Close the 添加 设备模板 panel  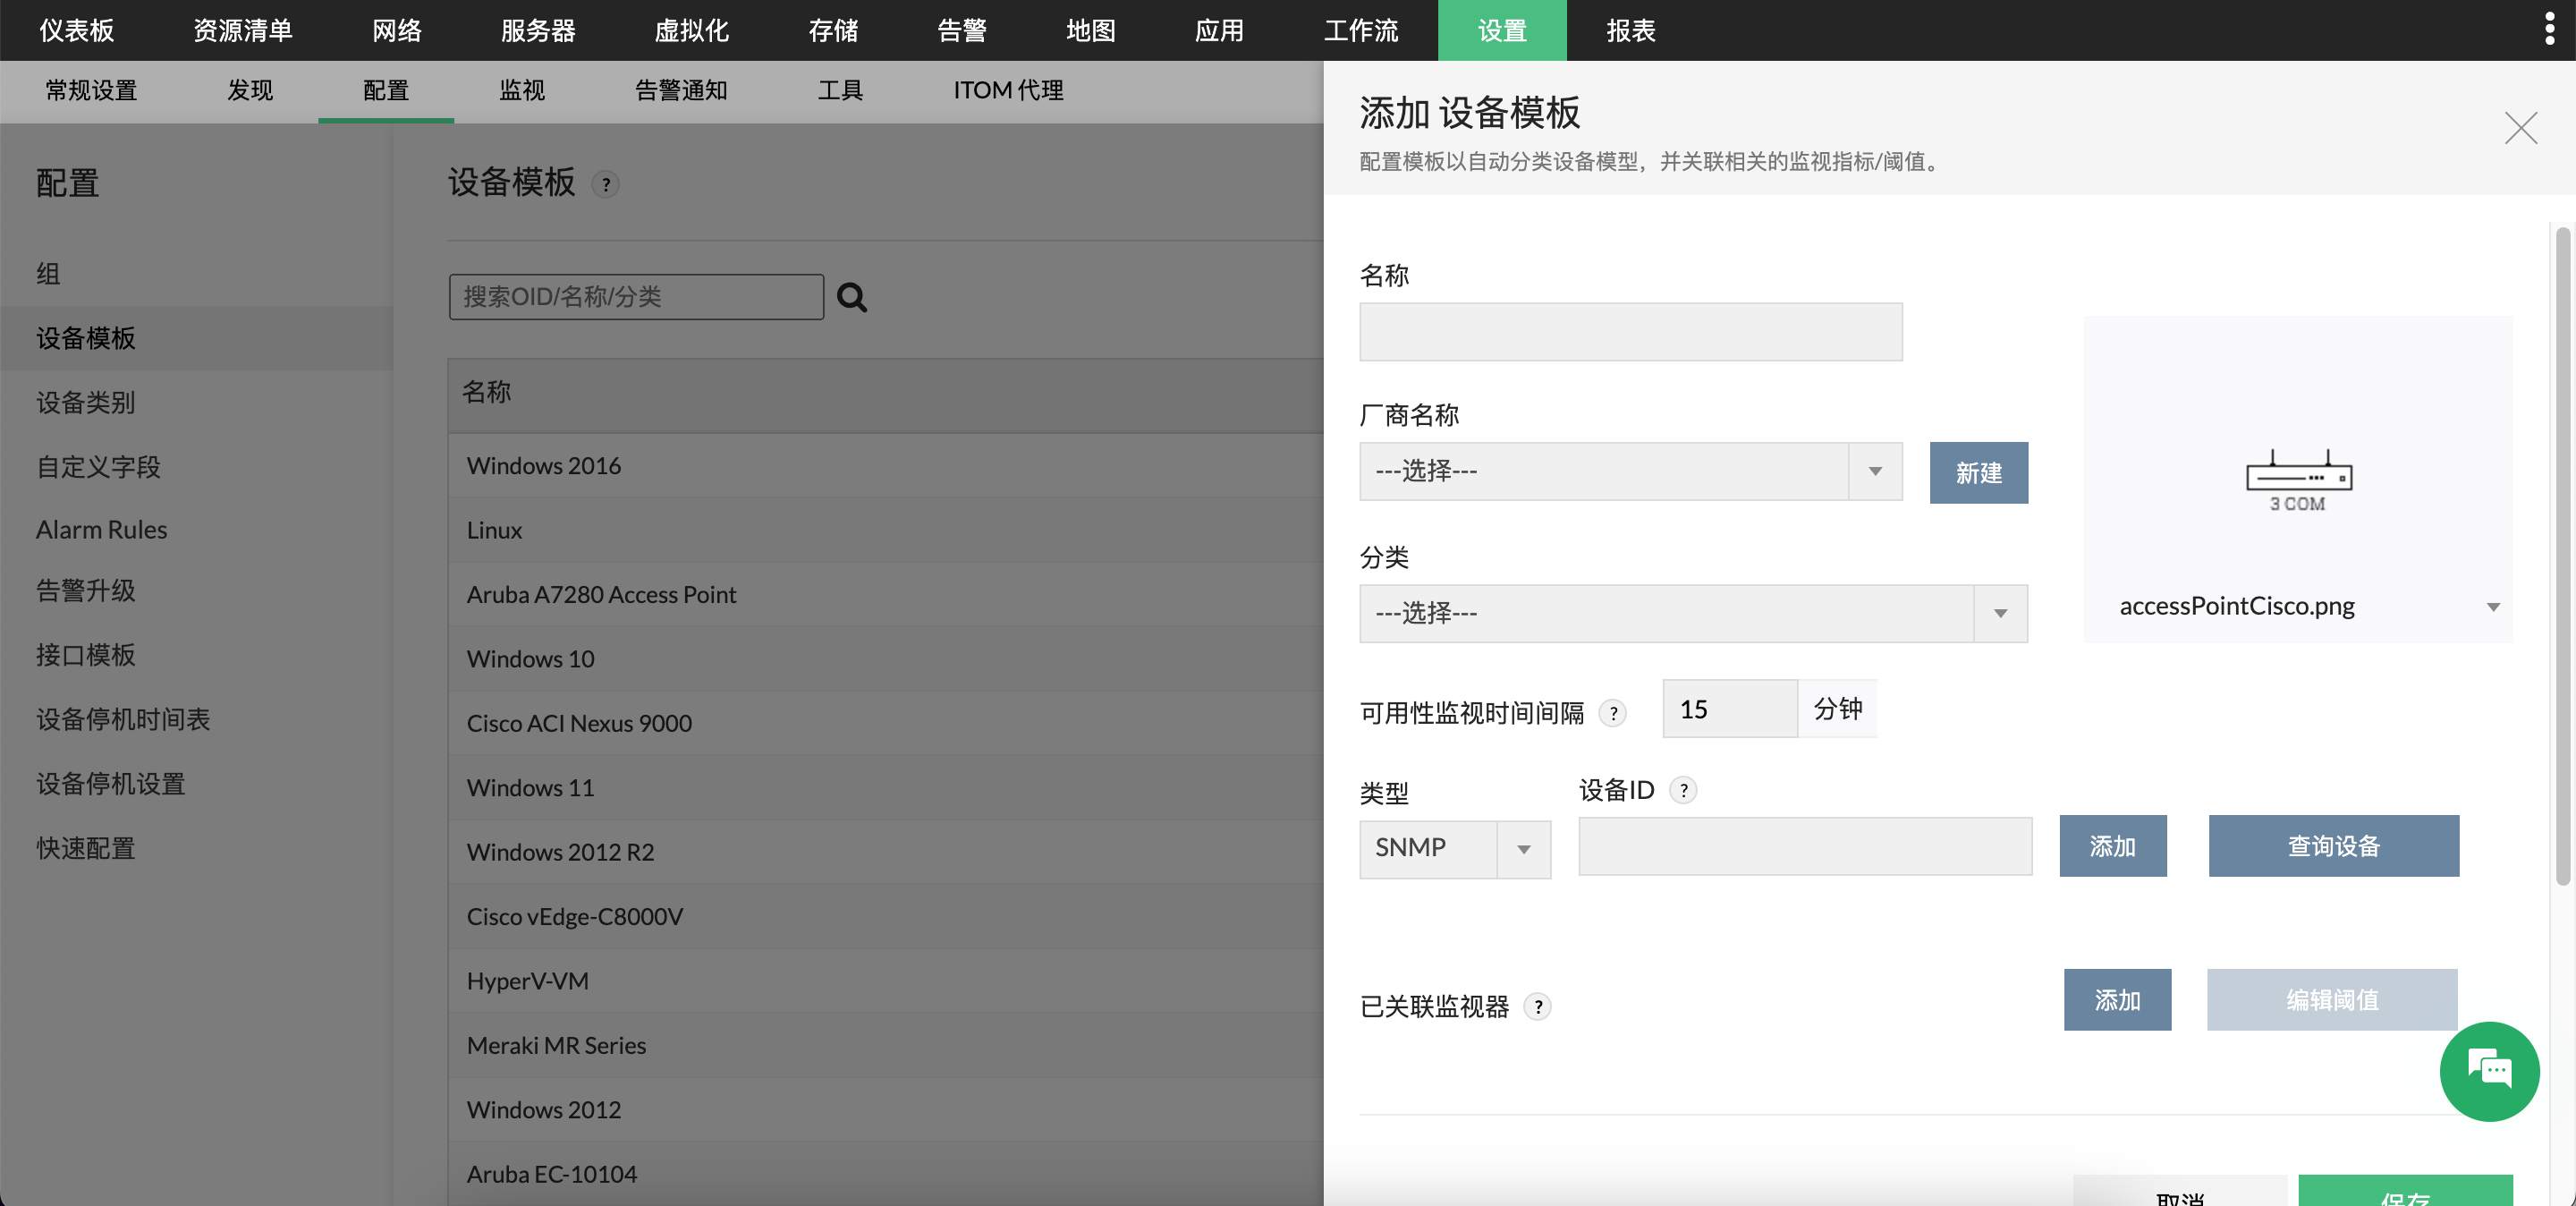[x=2520, y=128]
